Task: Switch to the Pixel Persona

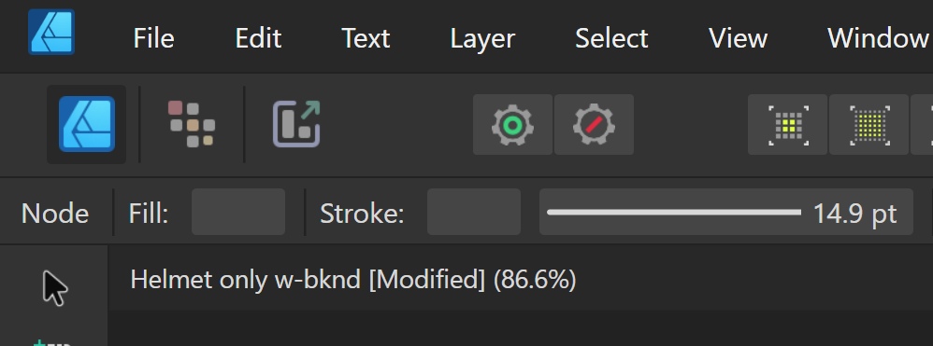Action: (192, 124)
